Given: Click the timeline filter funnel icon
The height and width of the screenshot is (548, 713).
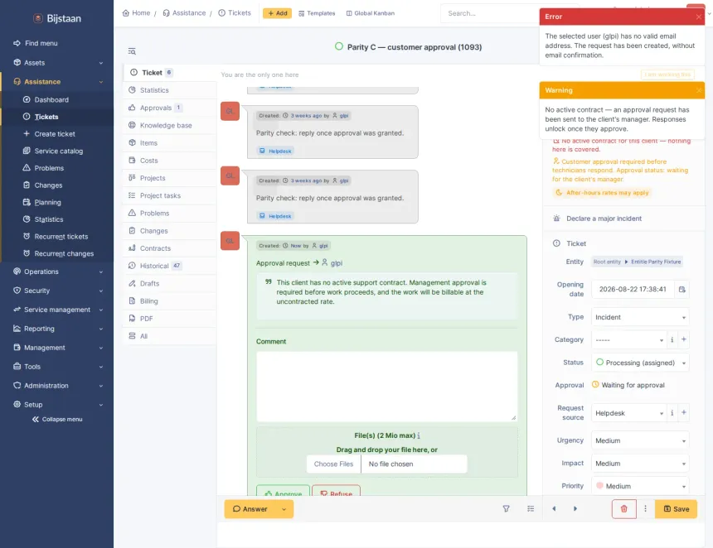Looking at the screenshot, I should coord(506,509).
